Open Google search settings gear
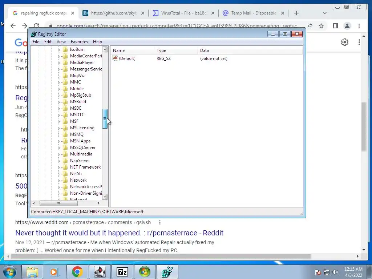The width and height of the screenshot is (372, 279). (344, 42)
